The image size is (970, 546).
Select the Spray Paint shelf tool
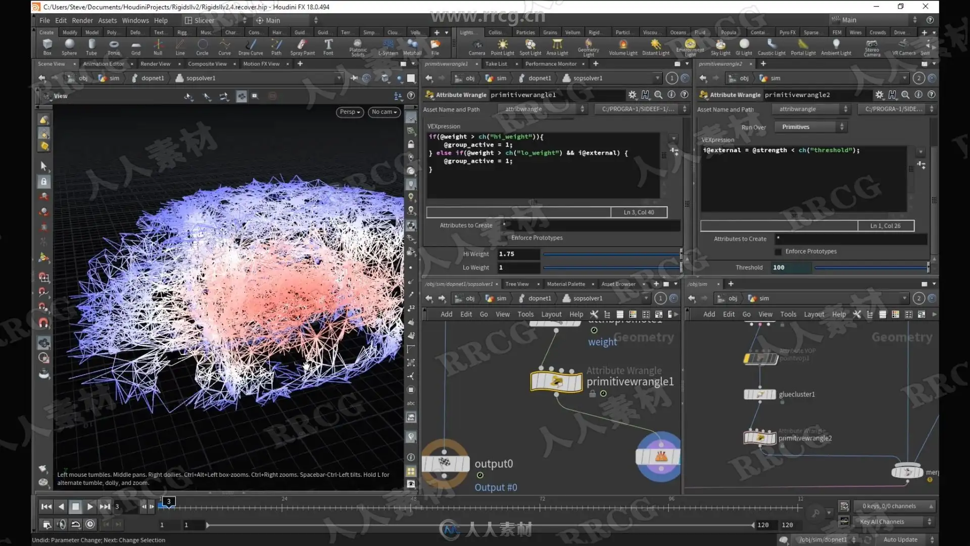(302, 46)
